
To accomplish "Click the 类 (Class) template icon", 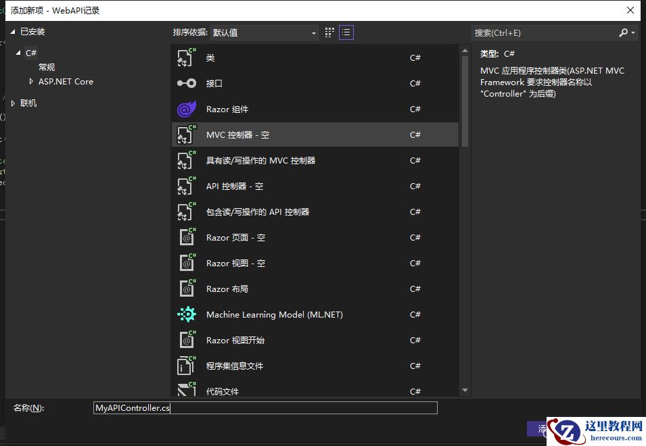I will point(186,57).
